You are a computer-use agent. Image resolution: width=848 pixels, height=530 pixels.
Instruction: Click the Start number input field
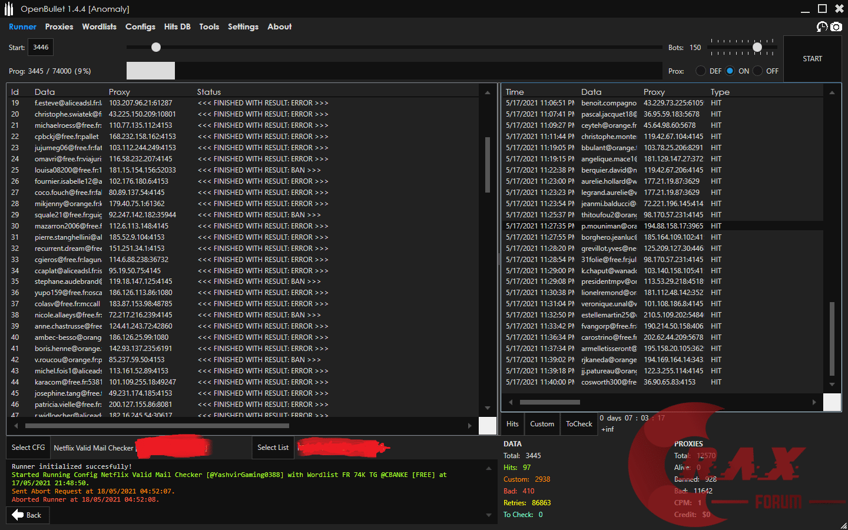click(41, 47)
